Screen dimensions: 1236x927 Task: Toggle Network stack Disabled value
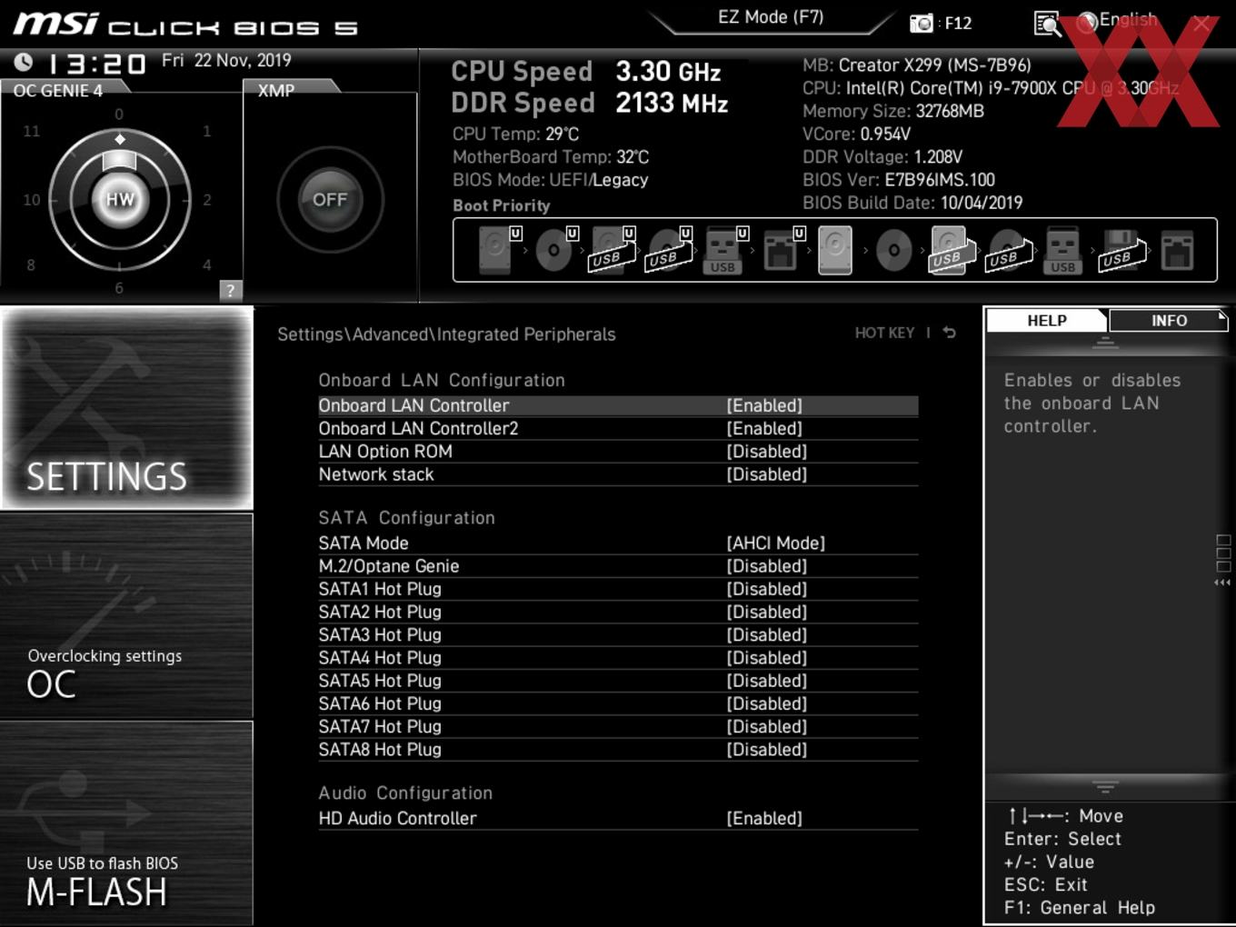767,474
